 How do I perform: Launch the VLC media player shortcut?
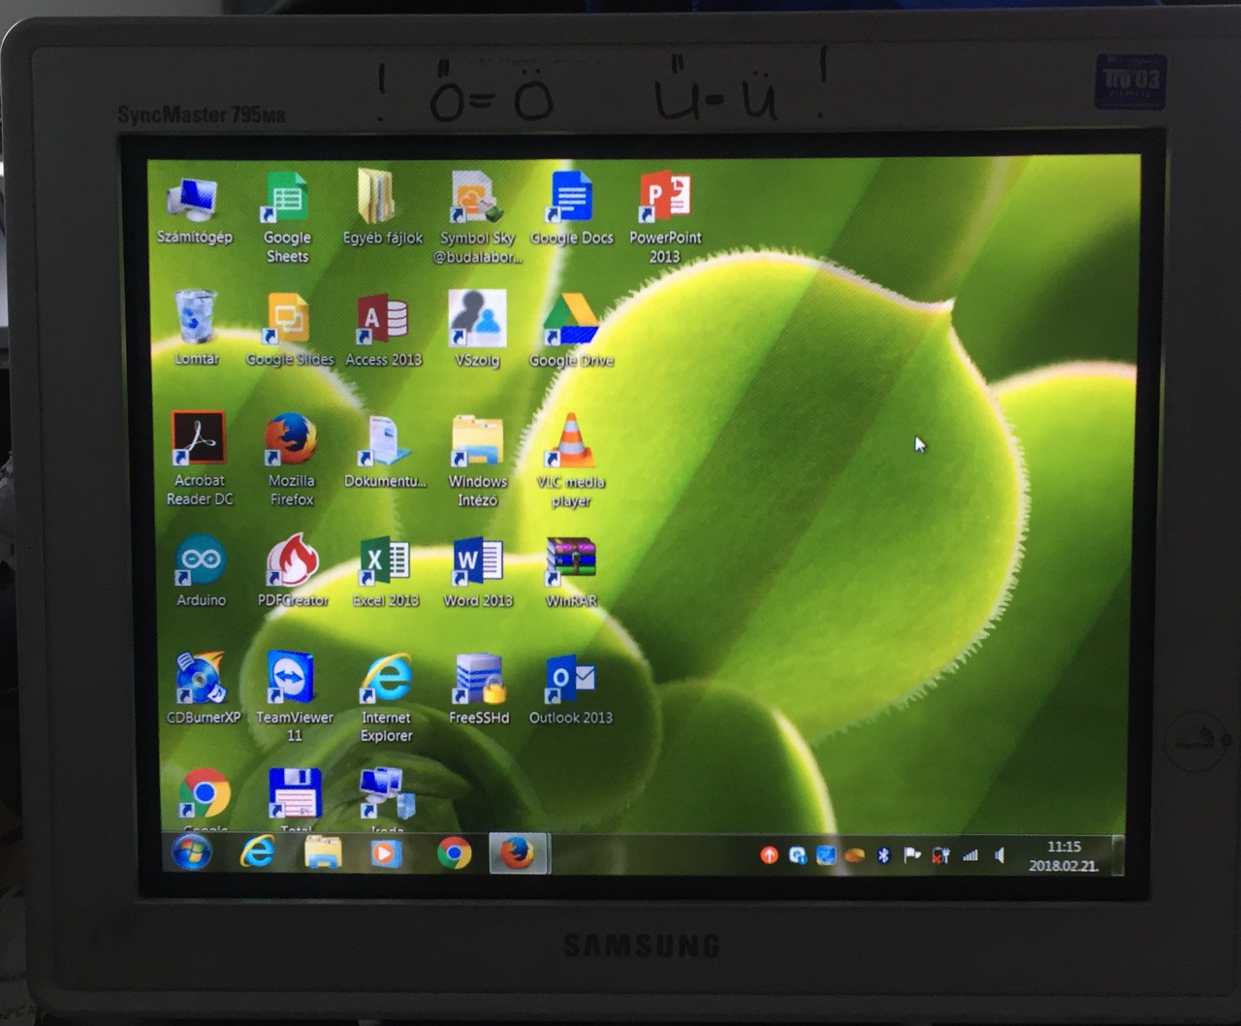click(x=571, y=460)
